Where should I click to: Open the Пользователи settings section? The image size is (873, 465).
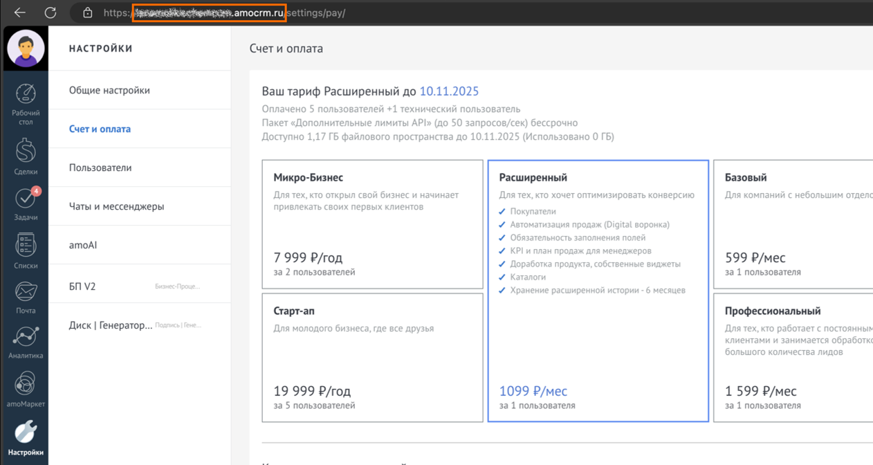(x=100, y=167)
